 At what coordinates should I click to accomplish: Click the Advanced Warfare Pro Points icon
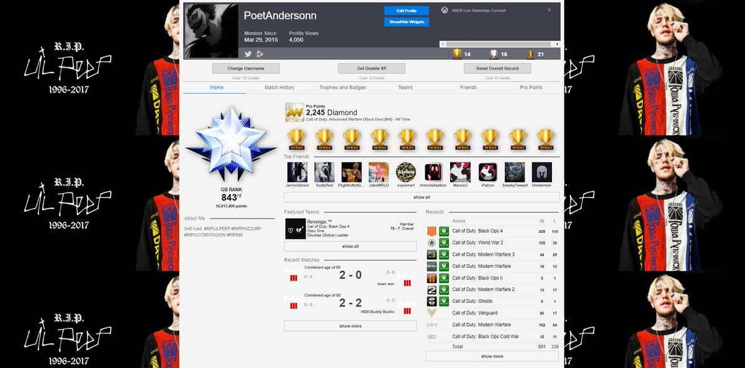point(294,112)
